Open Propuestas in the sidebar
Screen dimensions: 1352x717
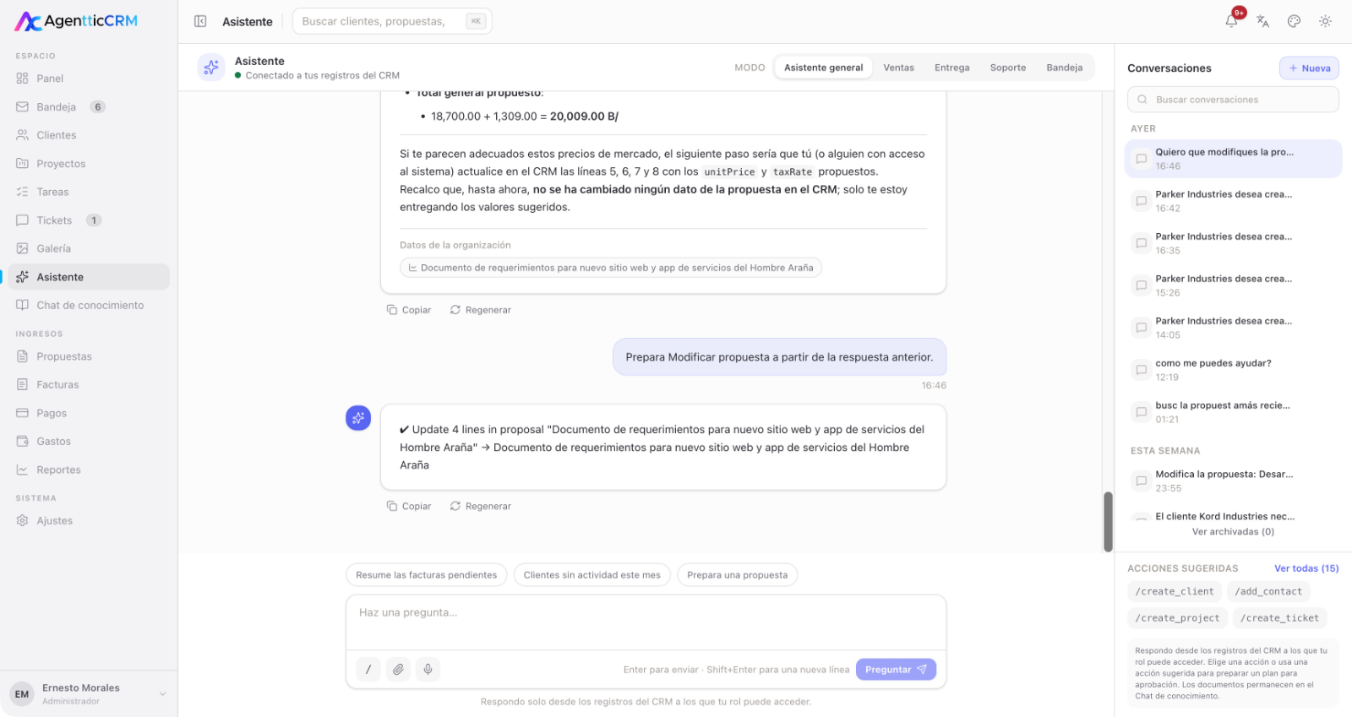pos(89,356)
